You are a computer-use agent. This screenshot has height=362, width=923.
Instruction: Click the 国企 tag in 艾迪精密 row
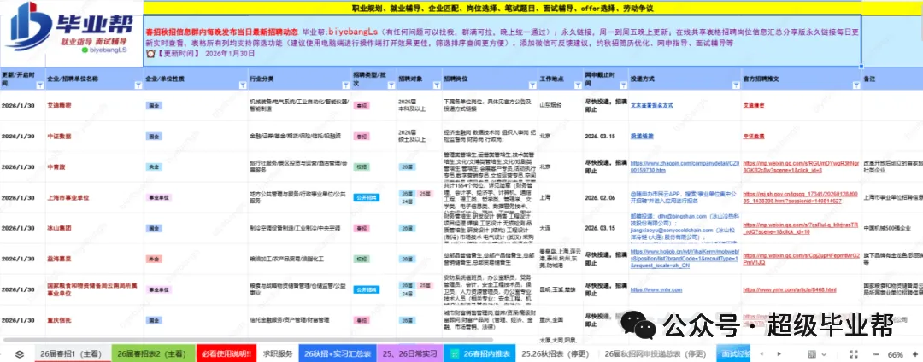(x=154, y=106)
